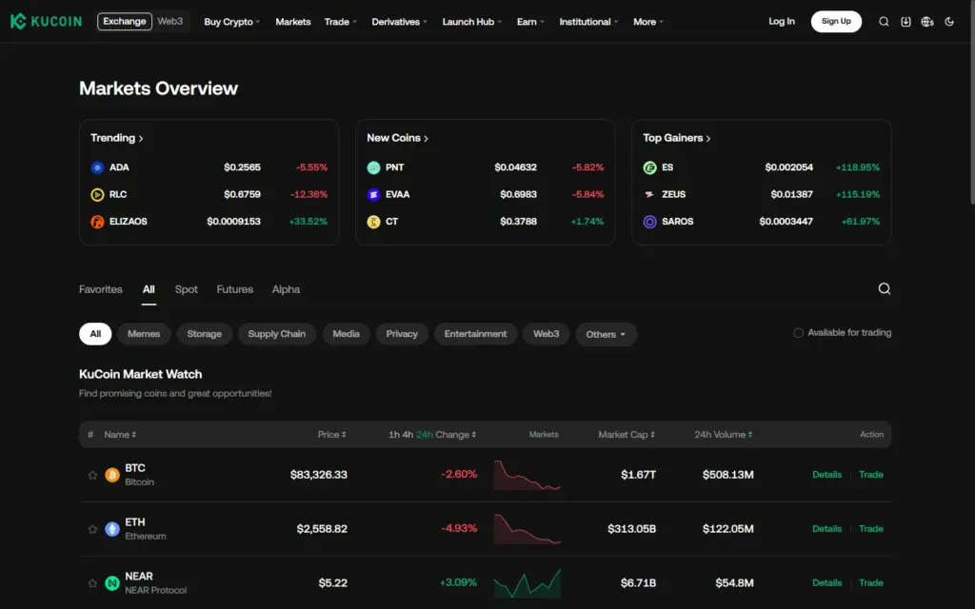Switch to the Alpha tab
This screenshot has width=975, height=609.
[x=286, y=289]
